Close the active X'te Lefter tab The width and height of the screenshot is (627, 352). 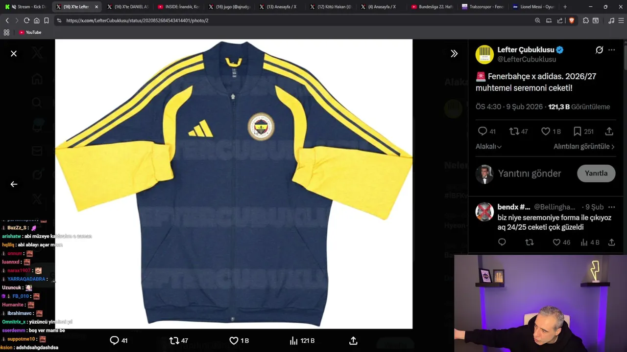[96, 7]
